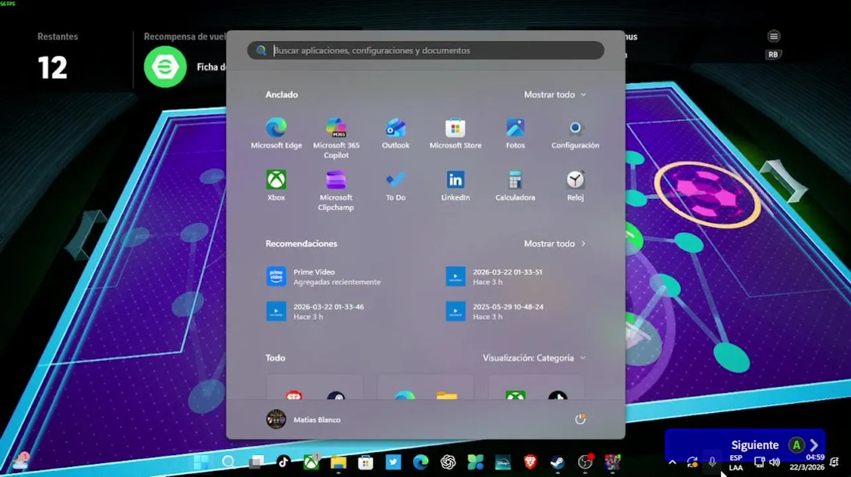Open the Xbox app on taskbar
This screenshot has width=851, height=477.
pos(311,462)
